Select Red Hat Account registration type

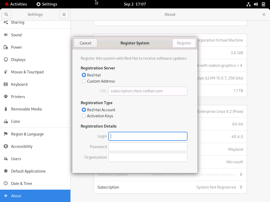click(x=84, y=110)
